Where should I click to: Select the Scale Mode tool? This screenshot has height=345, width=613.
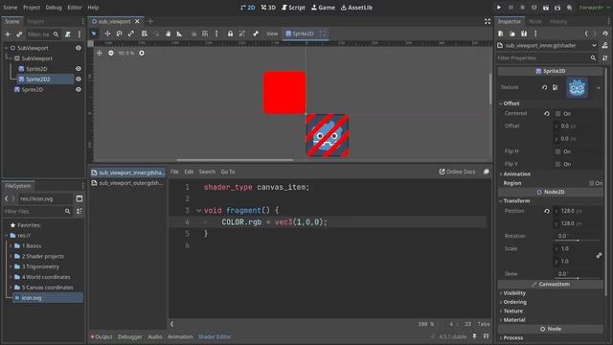click(131, 34)
